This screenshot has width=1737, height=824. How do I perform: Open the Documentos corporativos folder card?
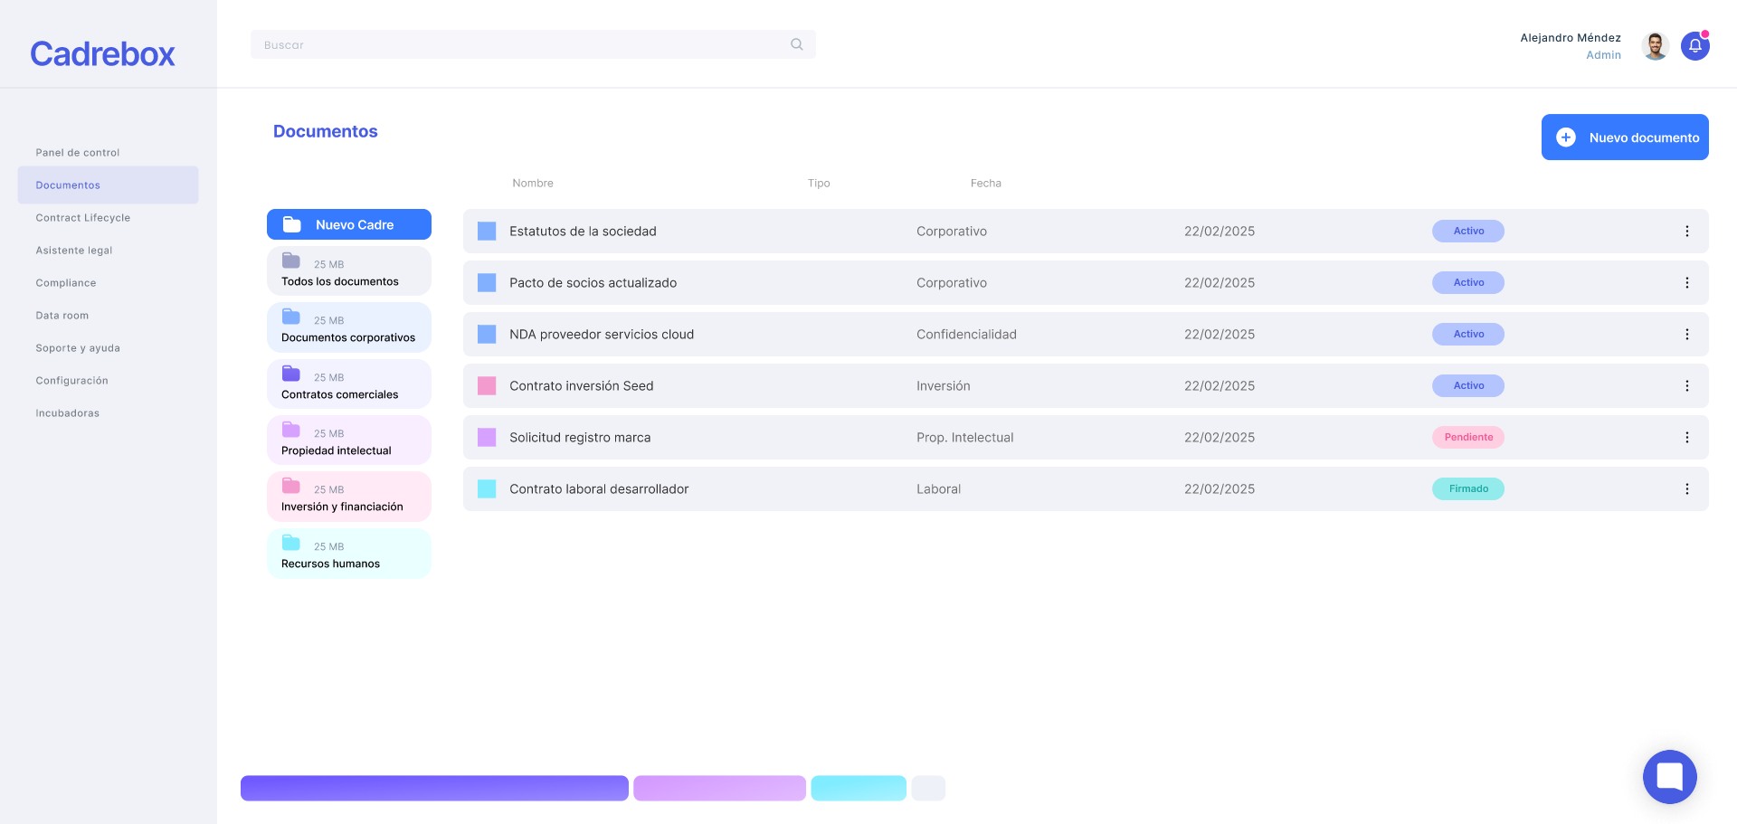click(x=349, y=327)
